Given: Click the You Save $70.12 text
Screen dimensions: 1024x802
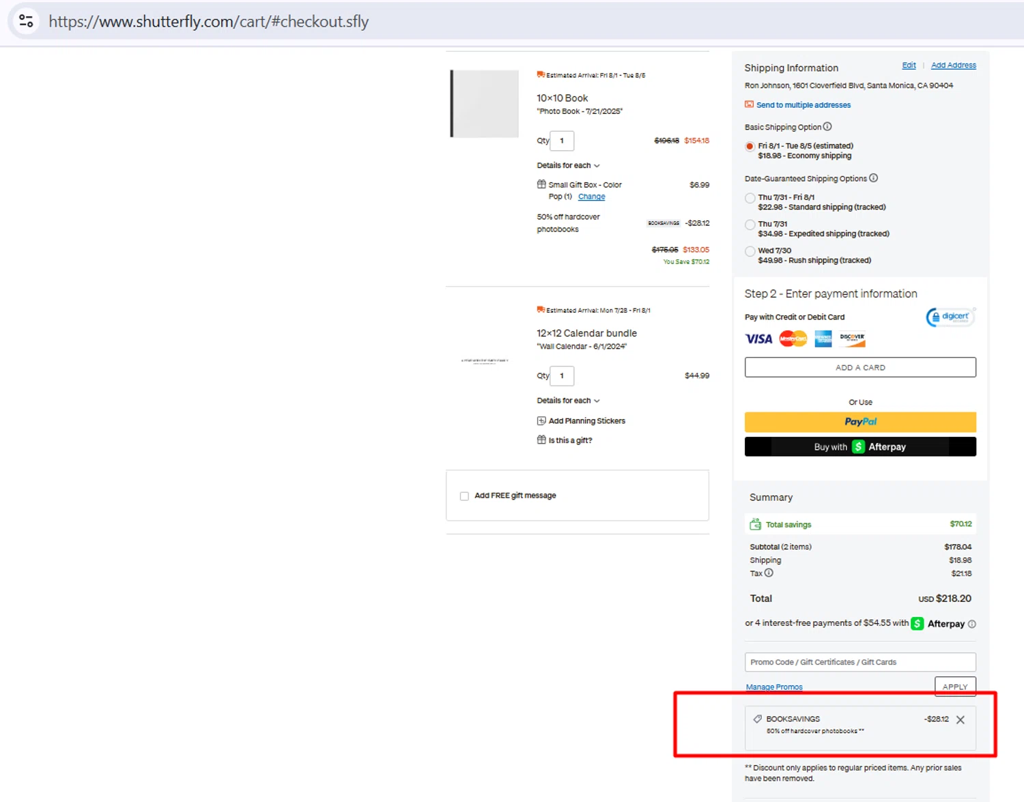Looking at the screenshot, I should [x=686, y=261].
